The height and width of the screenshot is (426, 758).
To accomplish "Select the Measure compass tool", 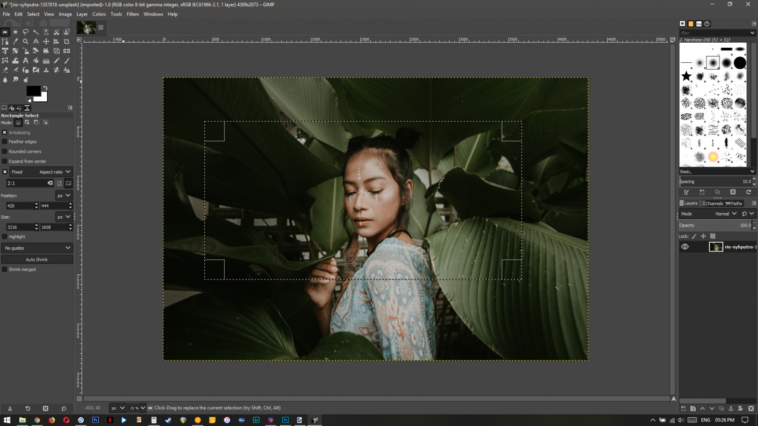I will coord(36,42).
